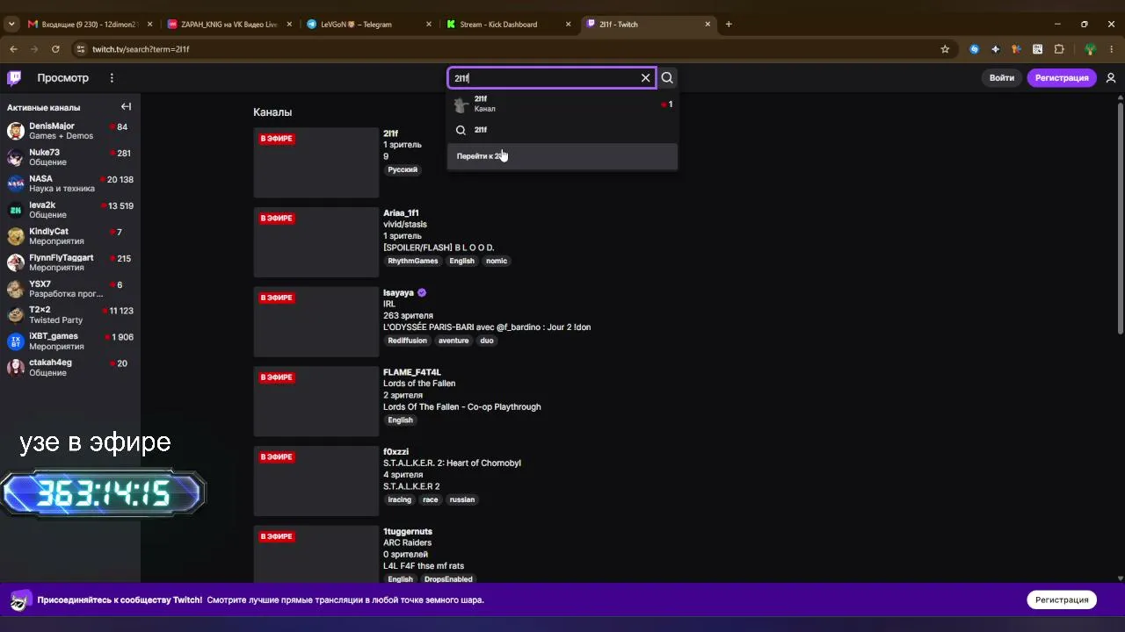Open NASA channel in sidebar
The width and height of the screenshot is (1125, 632).
pos(70,183)
